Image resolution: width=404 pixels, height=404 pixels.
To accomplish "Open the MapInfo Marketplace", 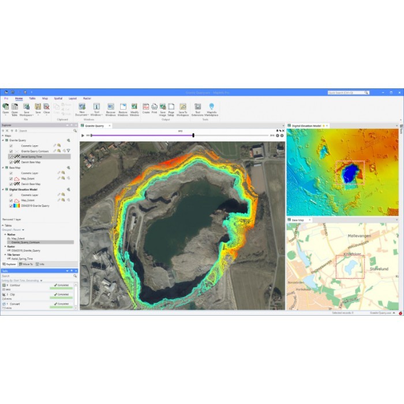I will point(211,107).
